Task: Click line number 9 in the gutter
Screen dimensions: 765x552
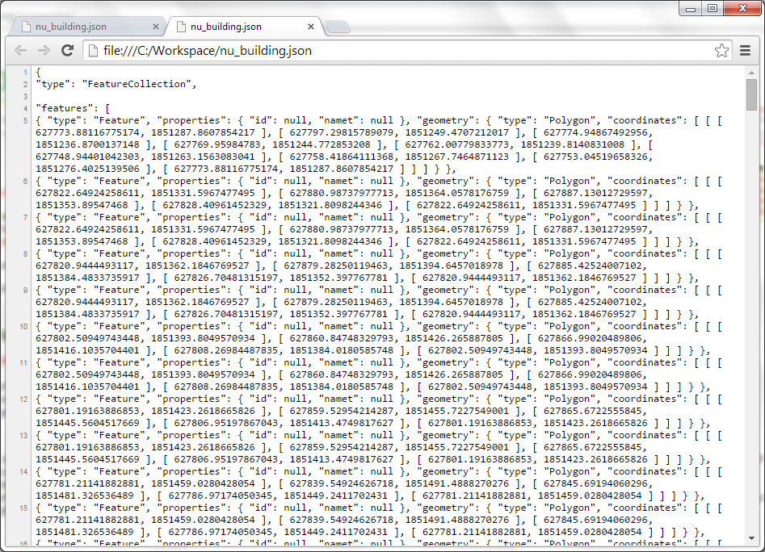Action: (25, 291)
